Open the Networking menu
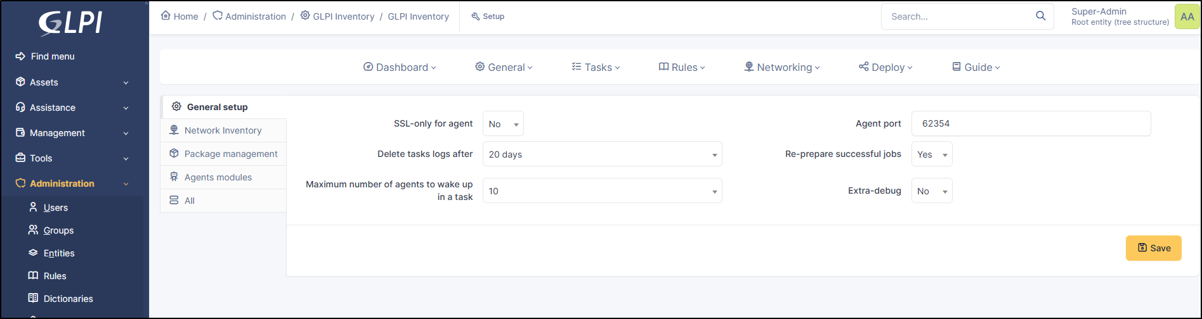This screenshot has width=1202, height=319. [781, 68]
